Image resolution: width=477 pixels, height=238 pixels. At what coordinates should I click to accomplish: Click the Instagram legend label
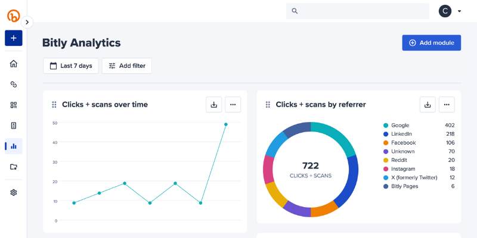[x=403, y=169]
